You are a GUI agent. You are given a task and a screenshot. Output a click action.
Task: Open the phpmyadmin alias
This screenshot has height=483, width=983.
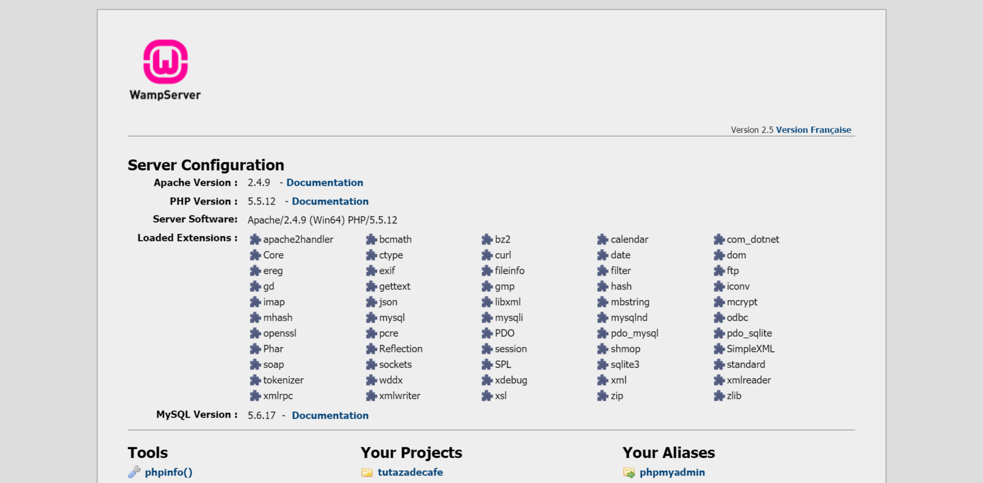[x=672, y=472]
